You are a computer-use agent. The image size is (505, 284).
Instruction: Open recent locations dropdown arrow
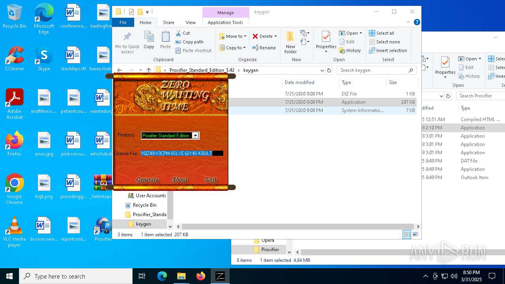[140, 70]
